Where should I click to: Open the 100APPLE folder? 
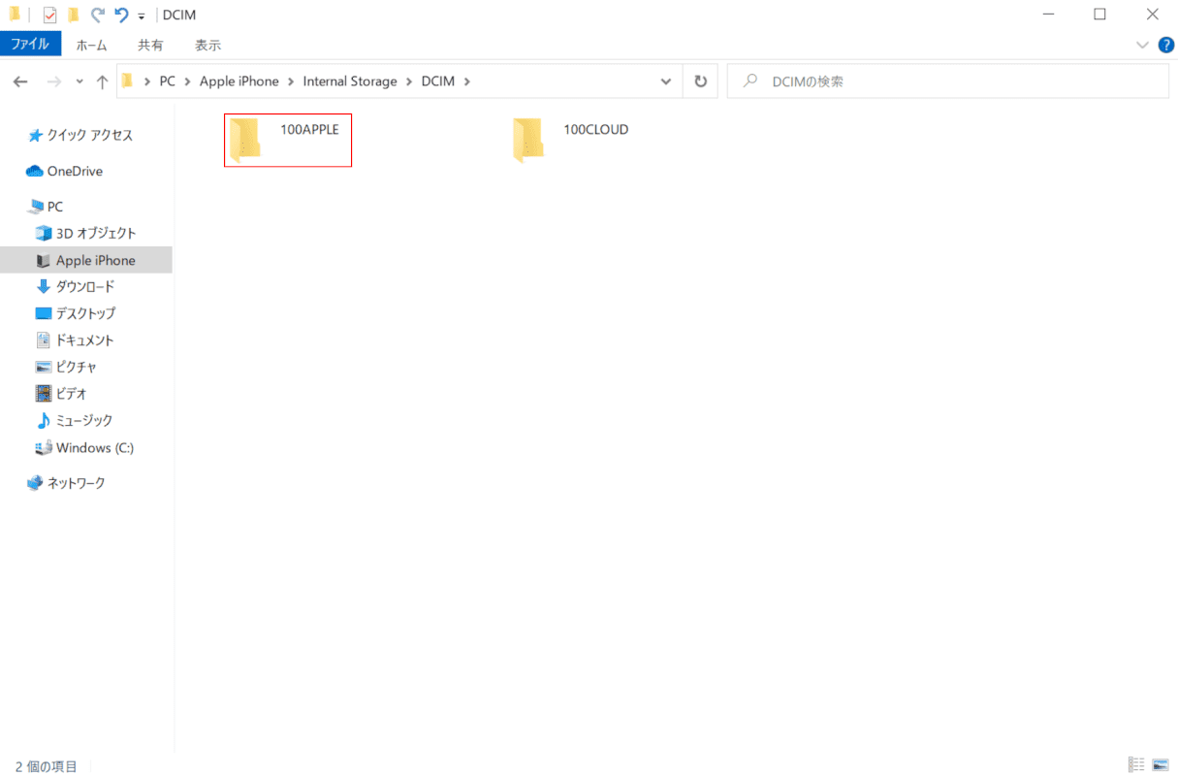[x=287, y=140]
